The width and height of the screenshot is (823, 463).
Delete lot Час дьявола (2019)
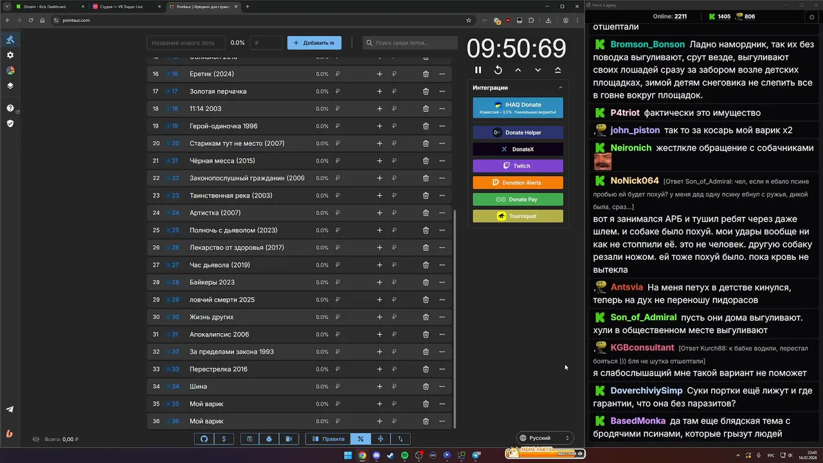click(x=426, y=265)
